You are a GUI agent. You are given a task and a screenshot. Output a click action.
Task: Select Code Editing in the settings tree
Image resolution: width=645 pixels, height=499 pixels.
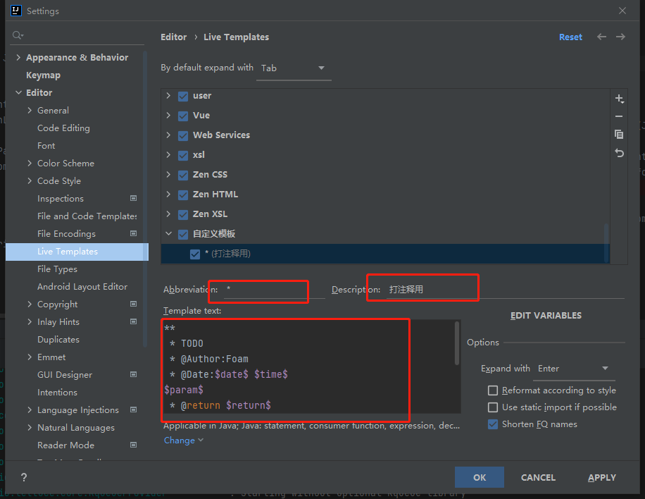(63, 128)
